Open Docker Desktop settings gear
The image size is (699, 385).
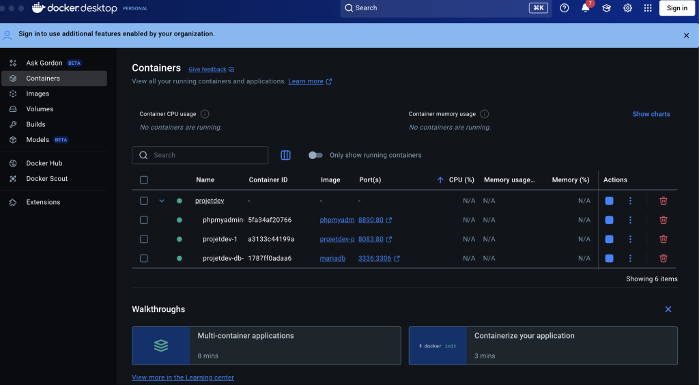627,8
